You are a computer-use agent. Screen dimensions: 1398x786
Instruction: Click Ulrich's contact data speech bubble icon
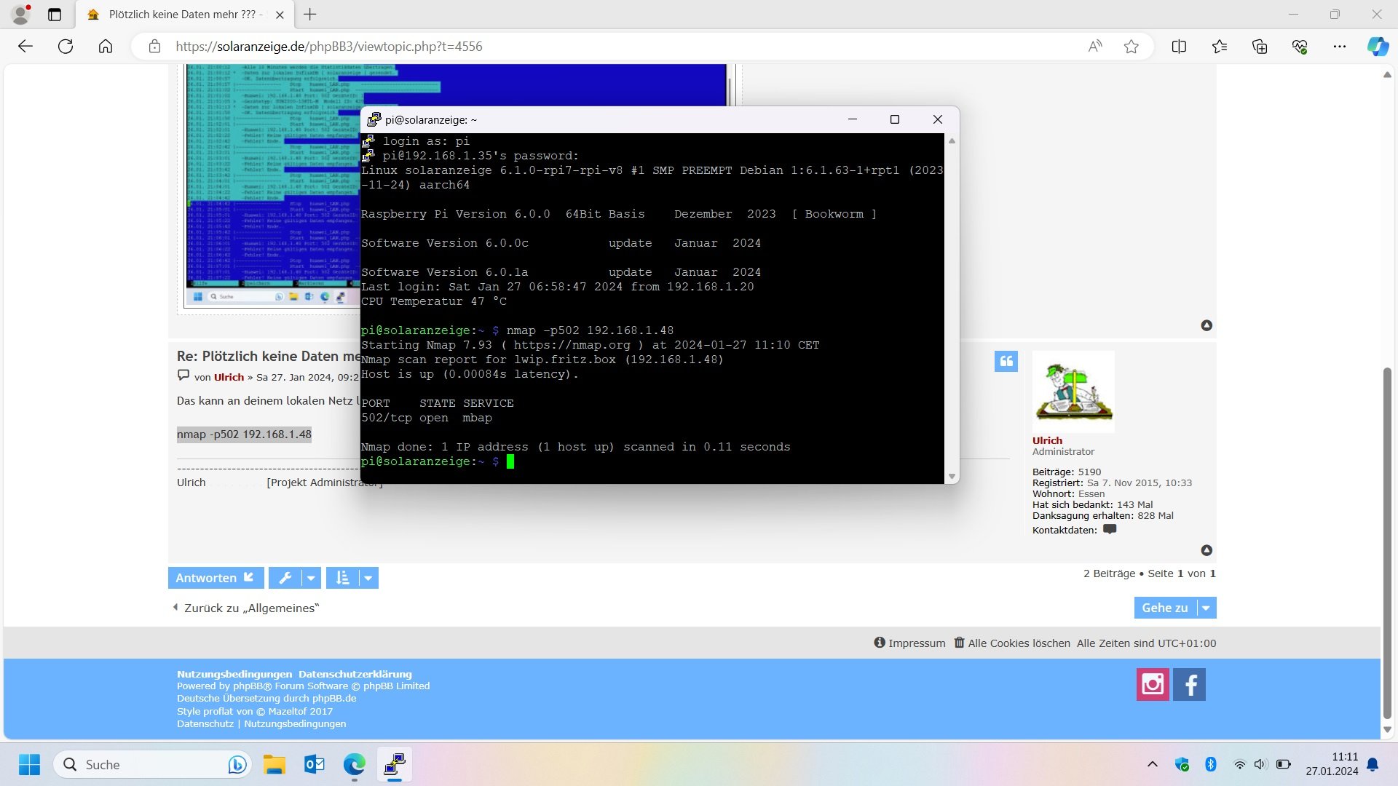coord(1110,529)
